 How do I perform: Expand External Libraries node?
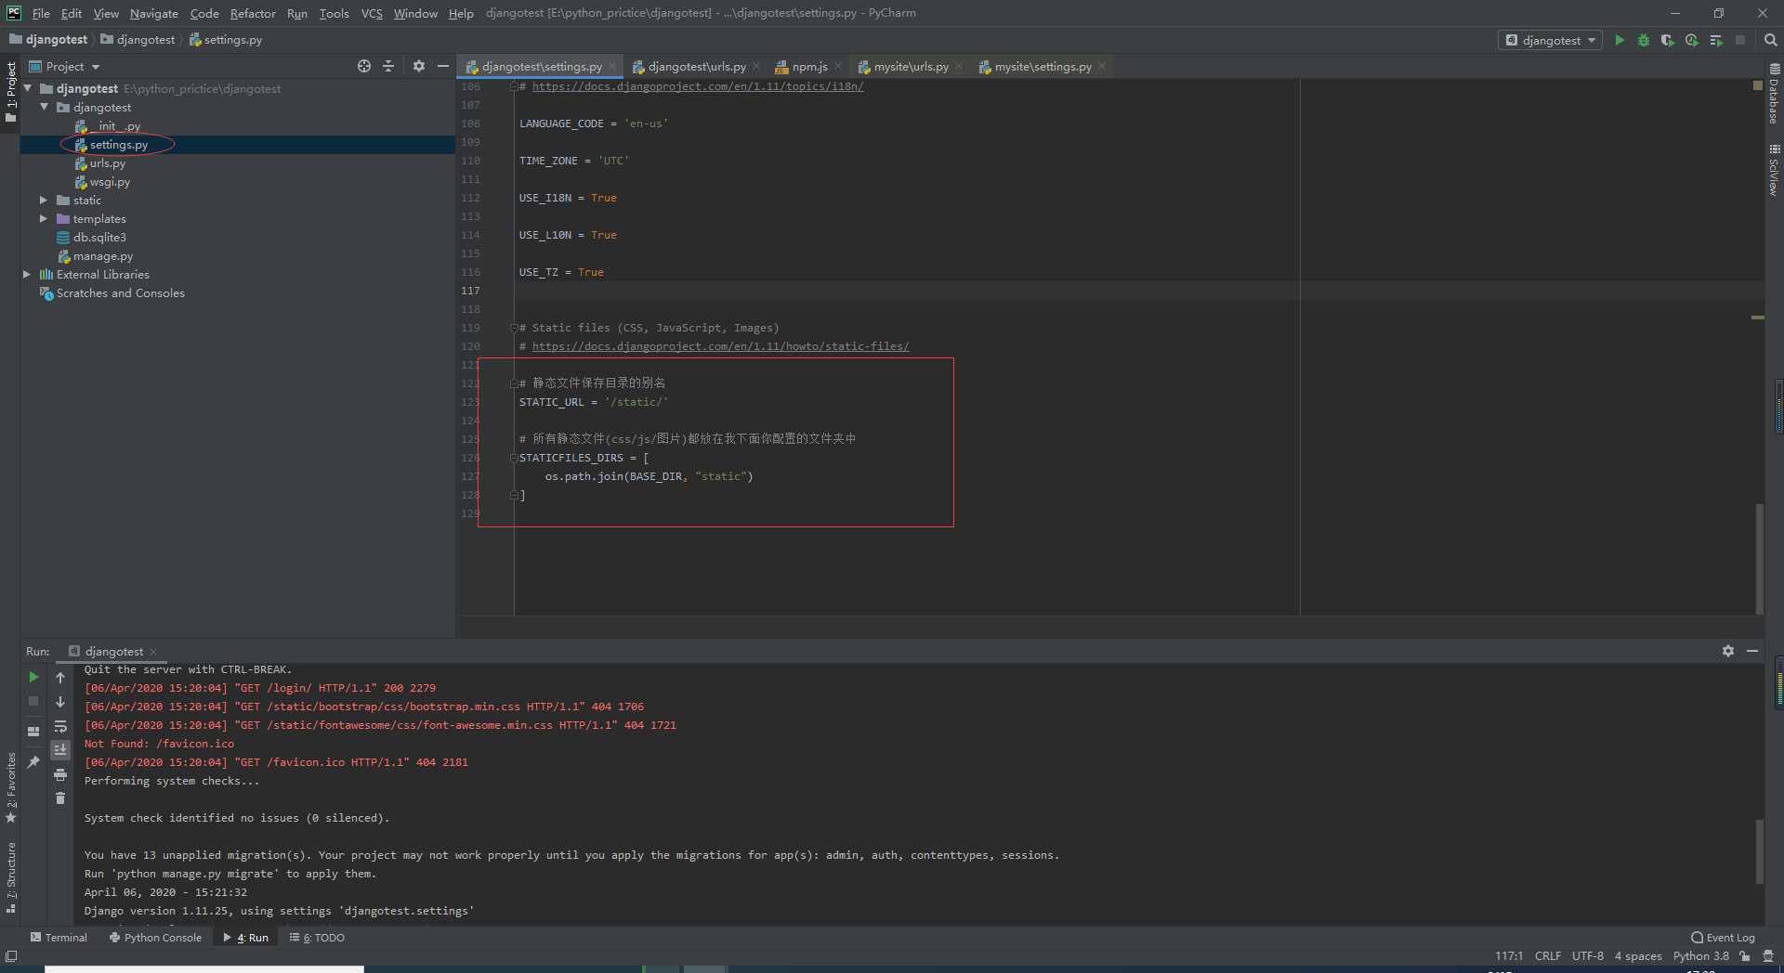click(x=27, y=274)
